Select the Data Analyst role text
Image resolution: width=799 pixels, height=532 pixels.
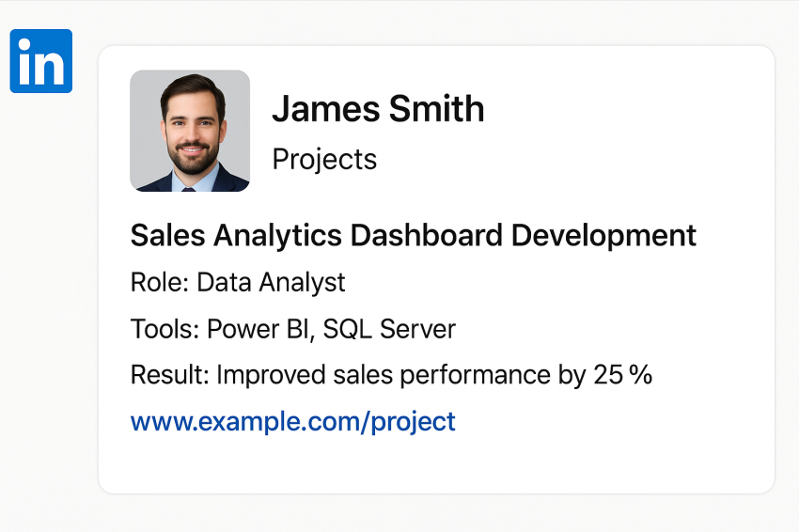point(271,282)
